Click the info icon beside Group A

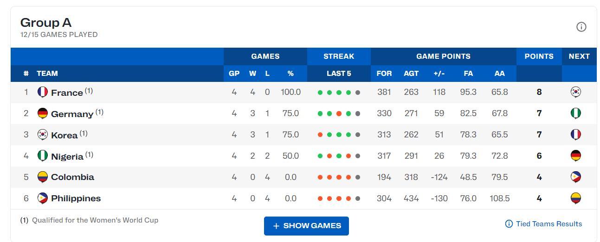(x=581, y=27)
